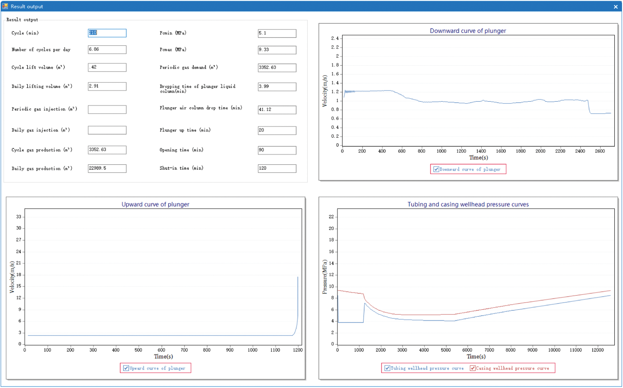Click the Cycle (min) input field
Viewport: 623px width, 388px height.
point(107,33)
